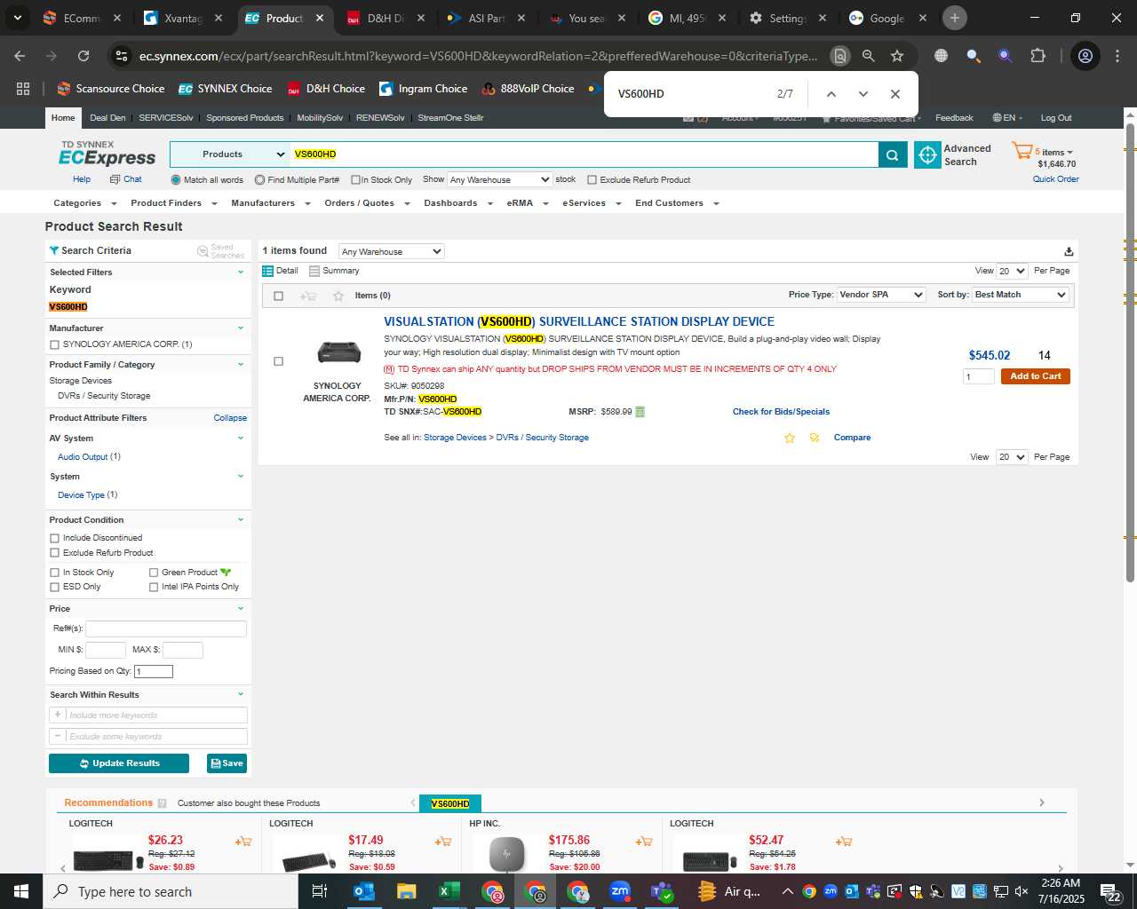The image size is (1137, 909).
Task: Open Any Warehouse dropdown near items found
Action: coord(391,252)
